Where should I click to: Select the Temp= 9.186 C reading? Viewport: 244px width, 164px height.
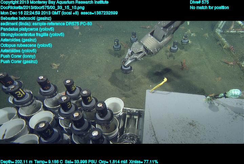[48, 162]
